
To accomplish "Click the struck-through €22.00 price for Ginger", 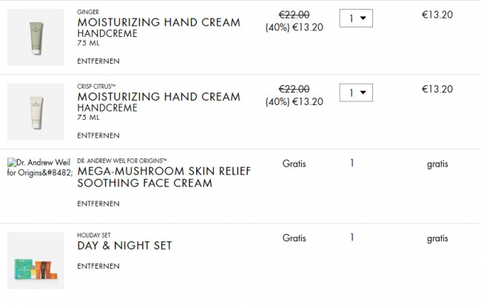I will 294,15.
